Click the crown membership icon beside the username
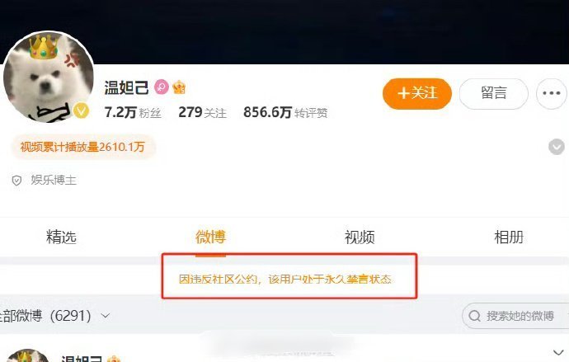 (179, 87)
